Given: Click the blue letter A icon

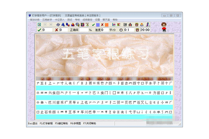Looking at the screenshot, I should (63, 25).
